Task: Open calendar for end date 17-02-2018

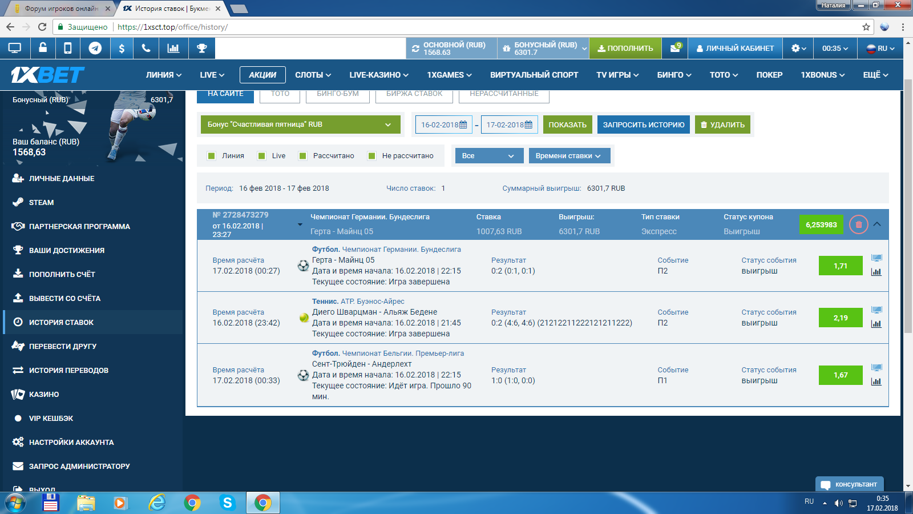Action: coord(528,125)
